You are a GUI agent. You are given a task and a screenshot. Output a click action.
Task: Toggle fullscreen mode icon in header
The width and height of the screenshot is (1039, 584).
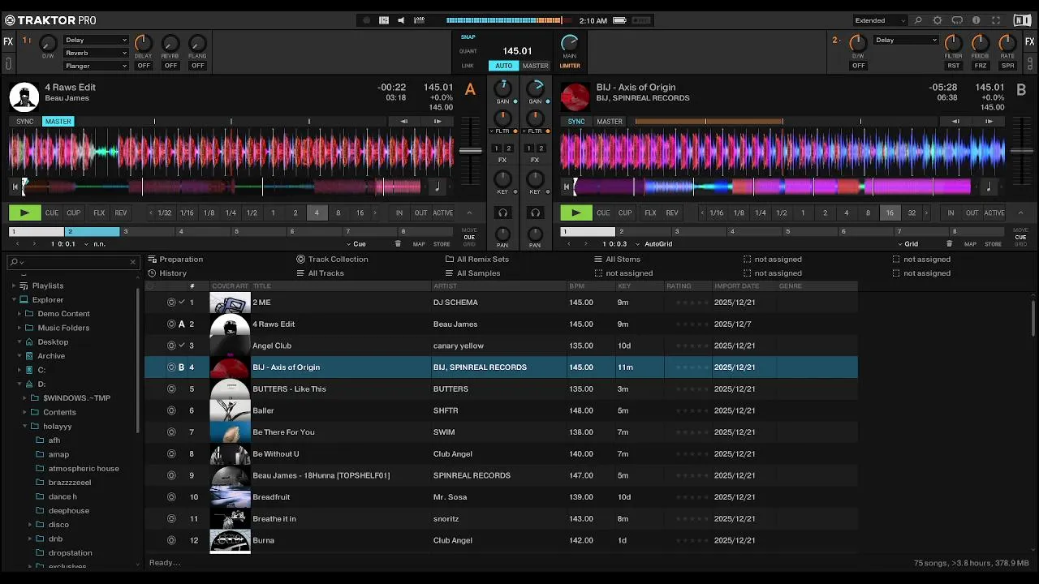tap(995, 20)
